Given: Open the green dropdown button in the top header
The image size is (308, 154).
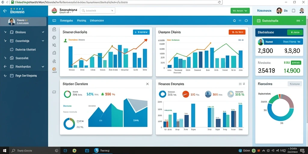Looking at the screenshot, I should click(x=240, y=11).
